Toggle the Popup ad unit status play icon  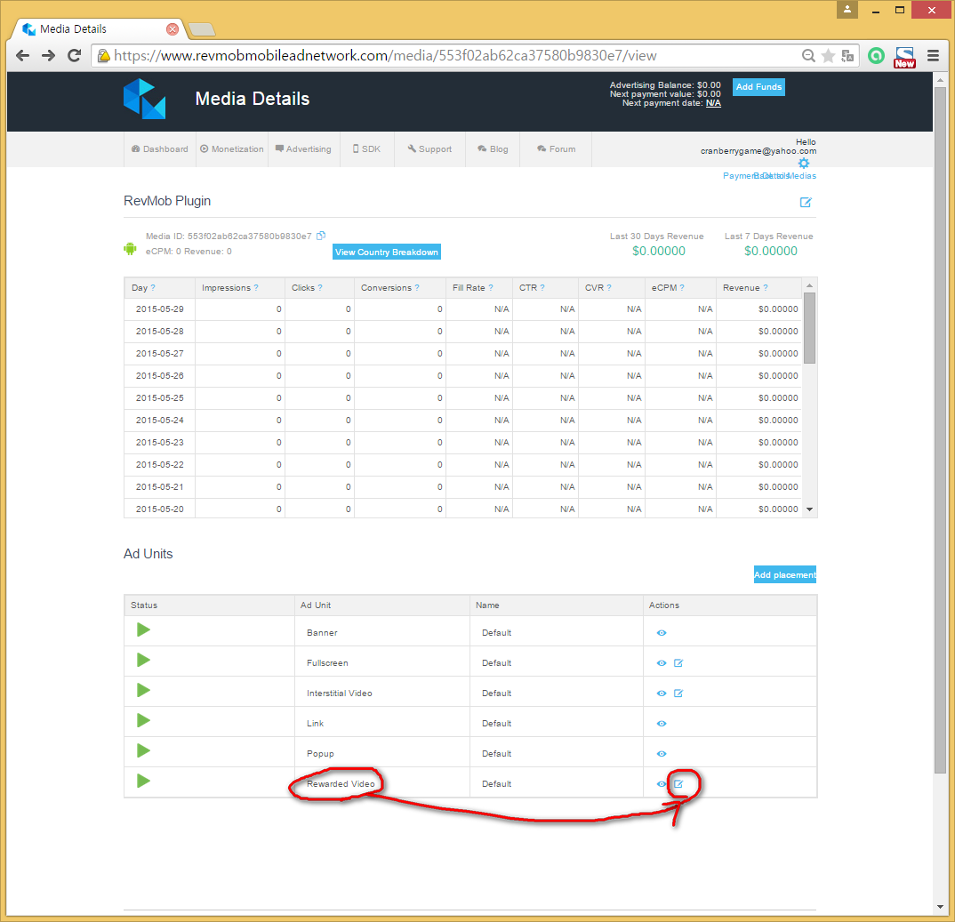pos(143,751)
